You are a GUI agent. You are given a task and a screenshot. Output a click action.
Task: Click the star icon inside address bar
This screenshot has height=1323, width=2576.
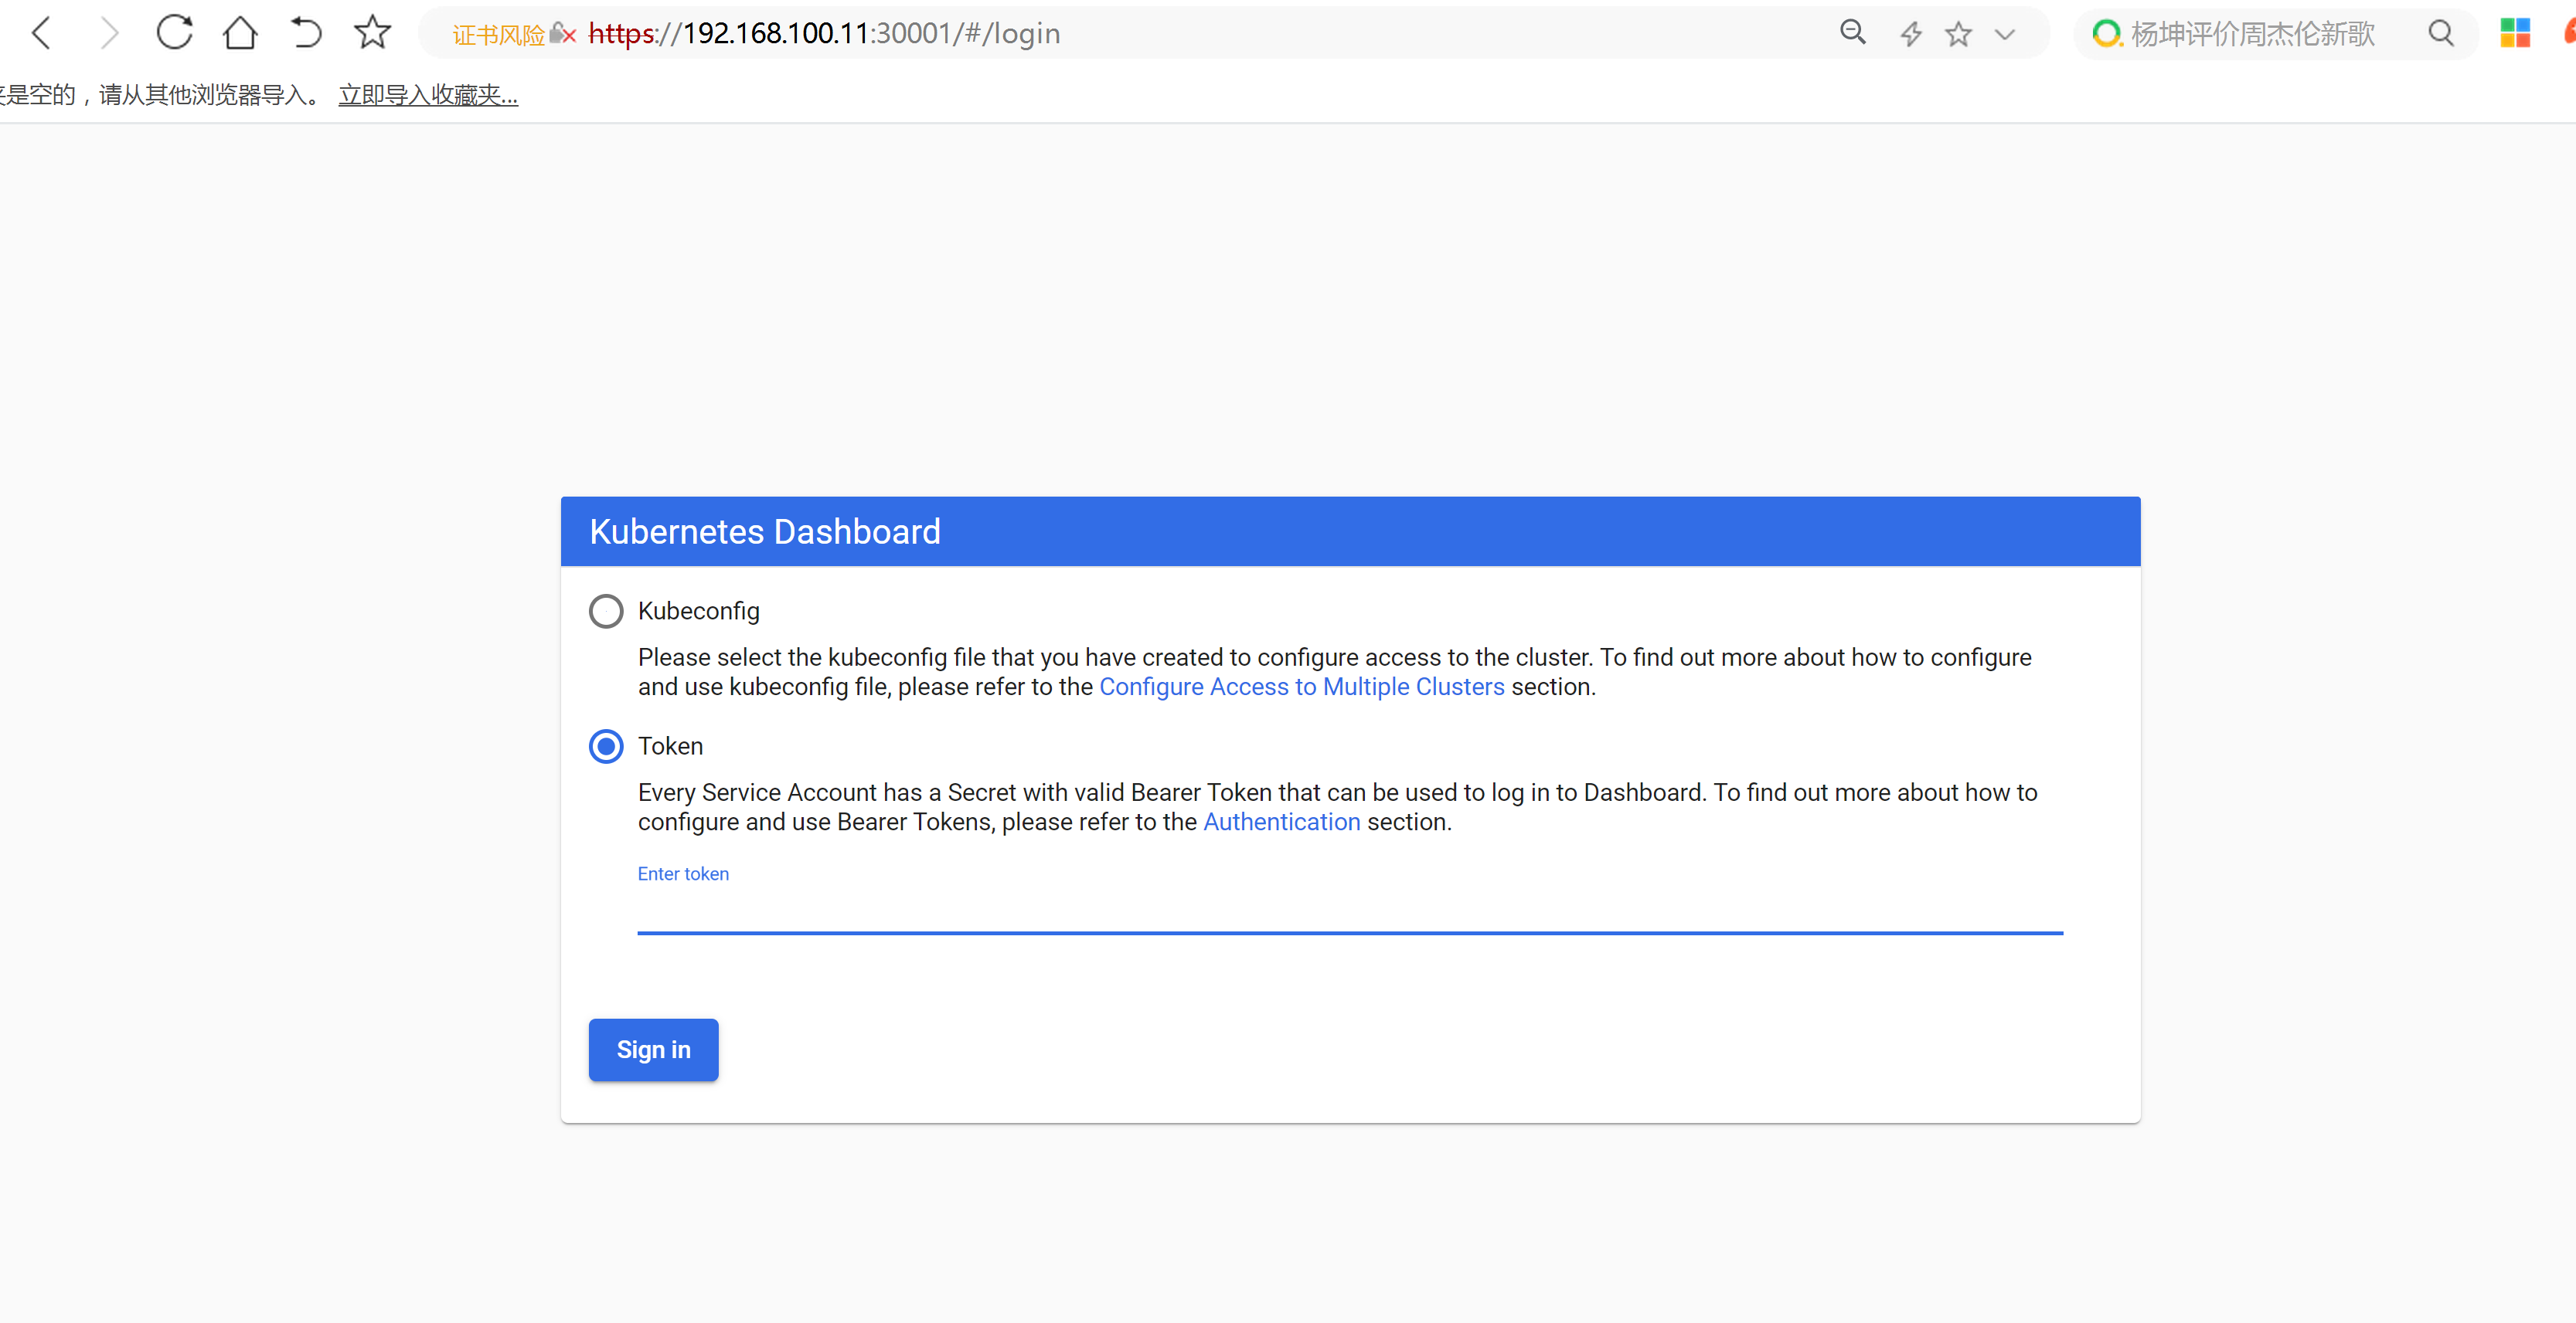1958,34
